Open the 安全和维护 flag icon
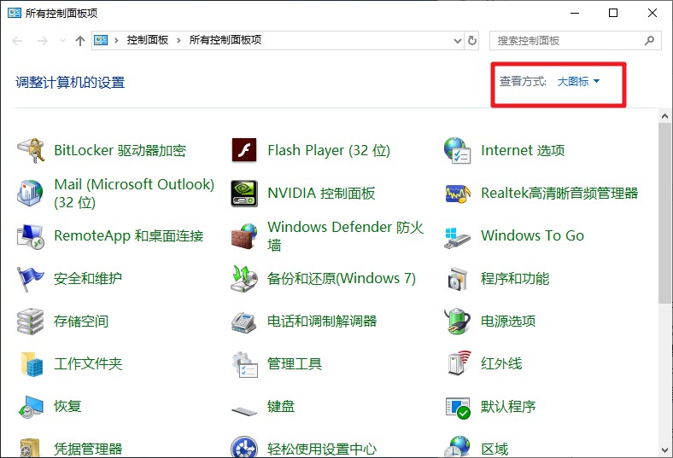The width and height of the screenshot is (673, 458). (30, 279)
